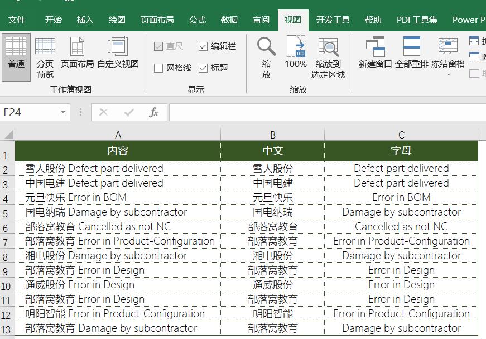Click cell Cancelled as not NC in column C
Screen dimensions: 486x339
tap(401, 226)
